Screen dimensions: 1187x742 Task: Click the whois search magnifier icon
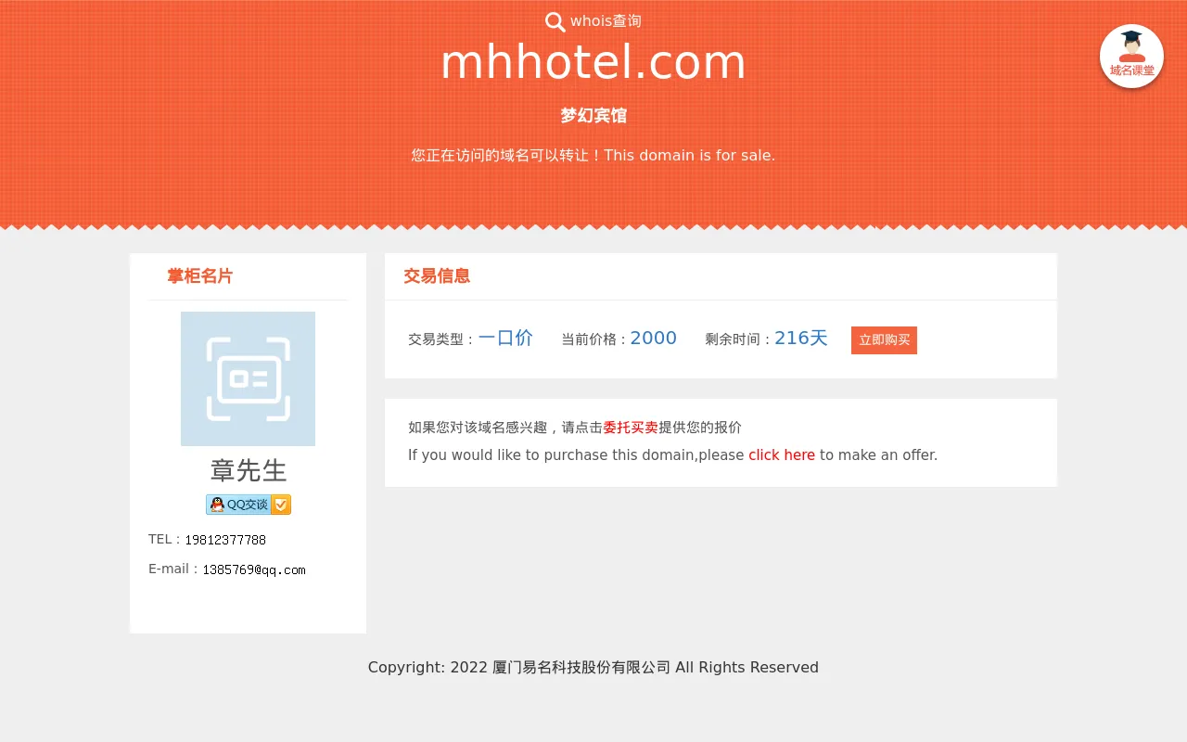pyautogui.click(x=555, y=22)
